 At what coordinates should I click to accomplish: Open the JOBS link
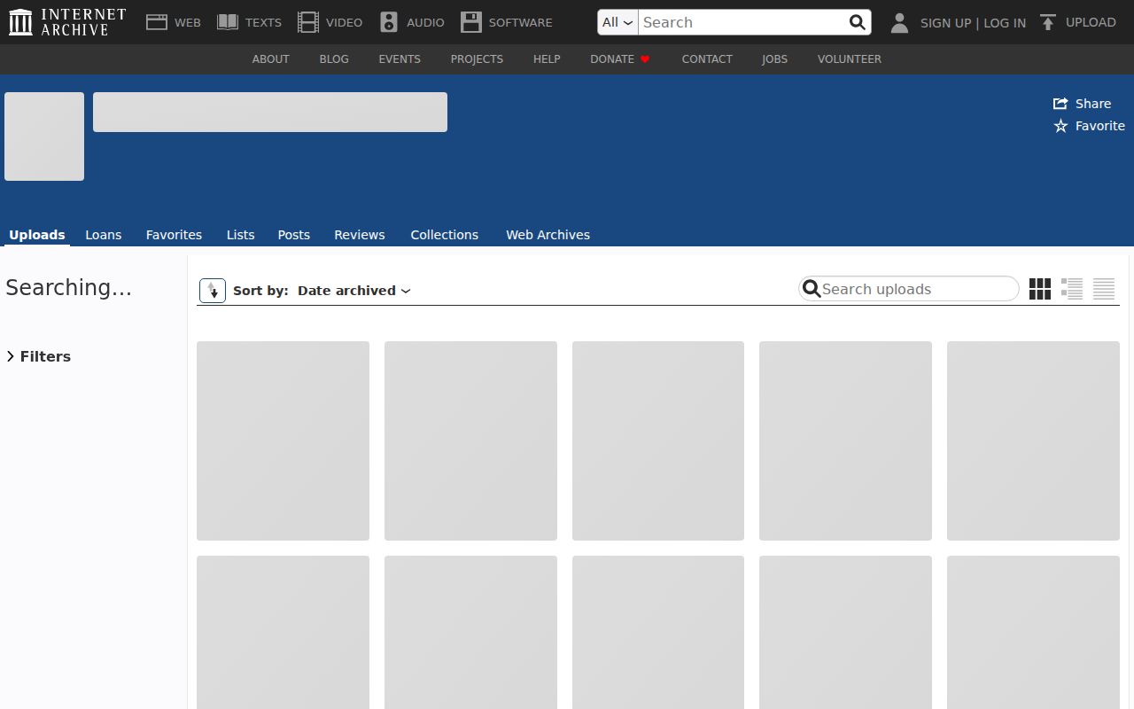[774, 59]
